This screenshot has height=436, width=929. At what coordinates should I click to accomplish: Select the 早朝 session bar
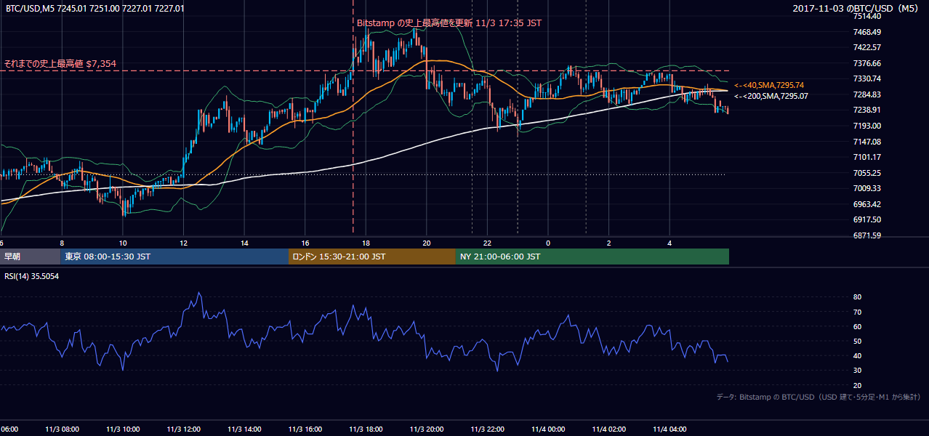tap(31, 257)
